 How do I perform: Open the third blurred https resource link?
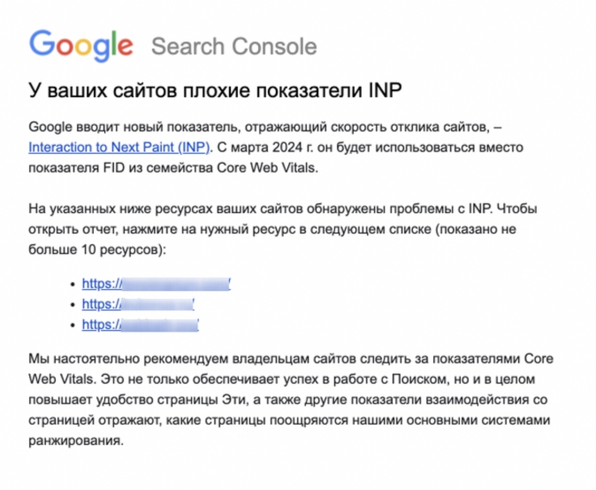tap(141, 325)
